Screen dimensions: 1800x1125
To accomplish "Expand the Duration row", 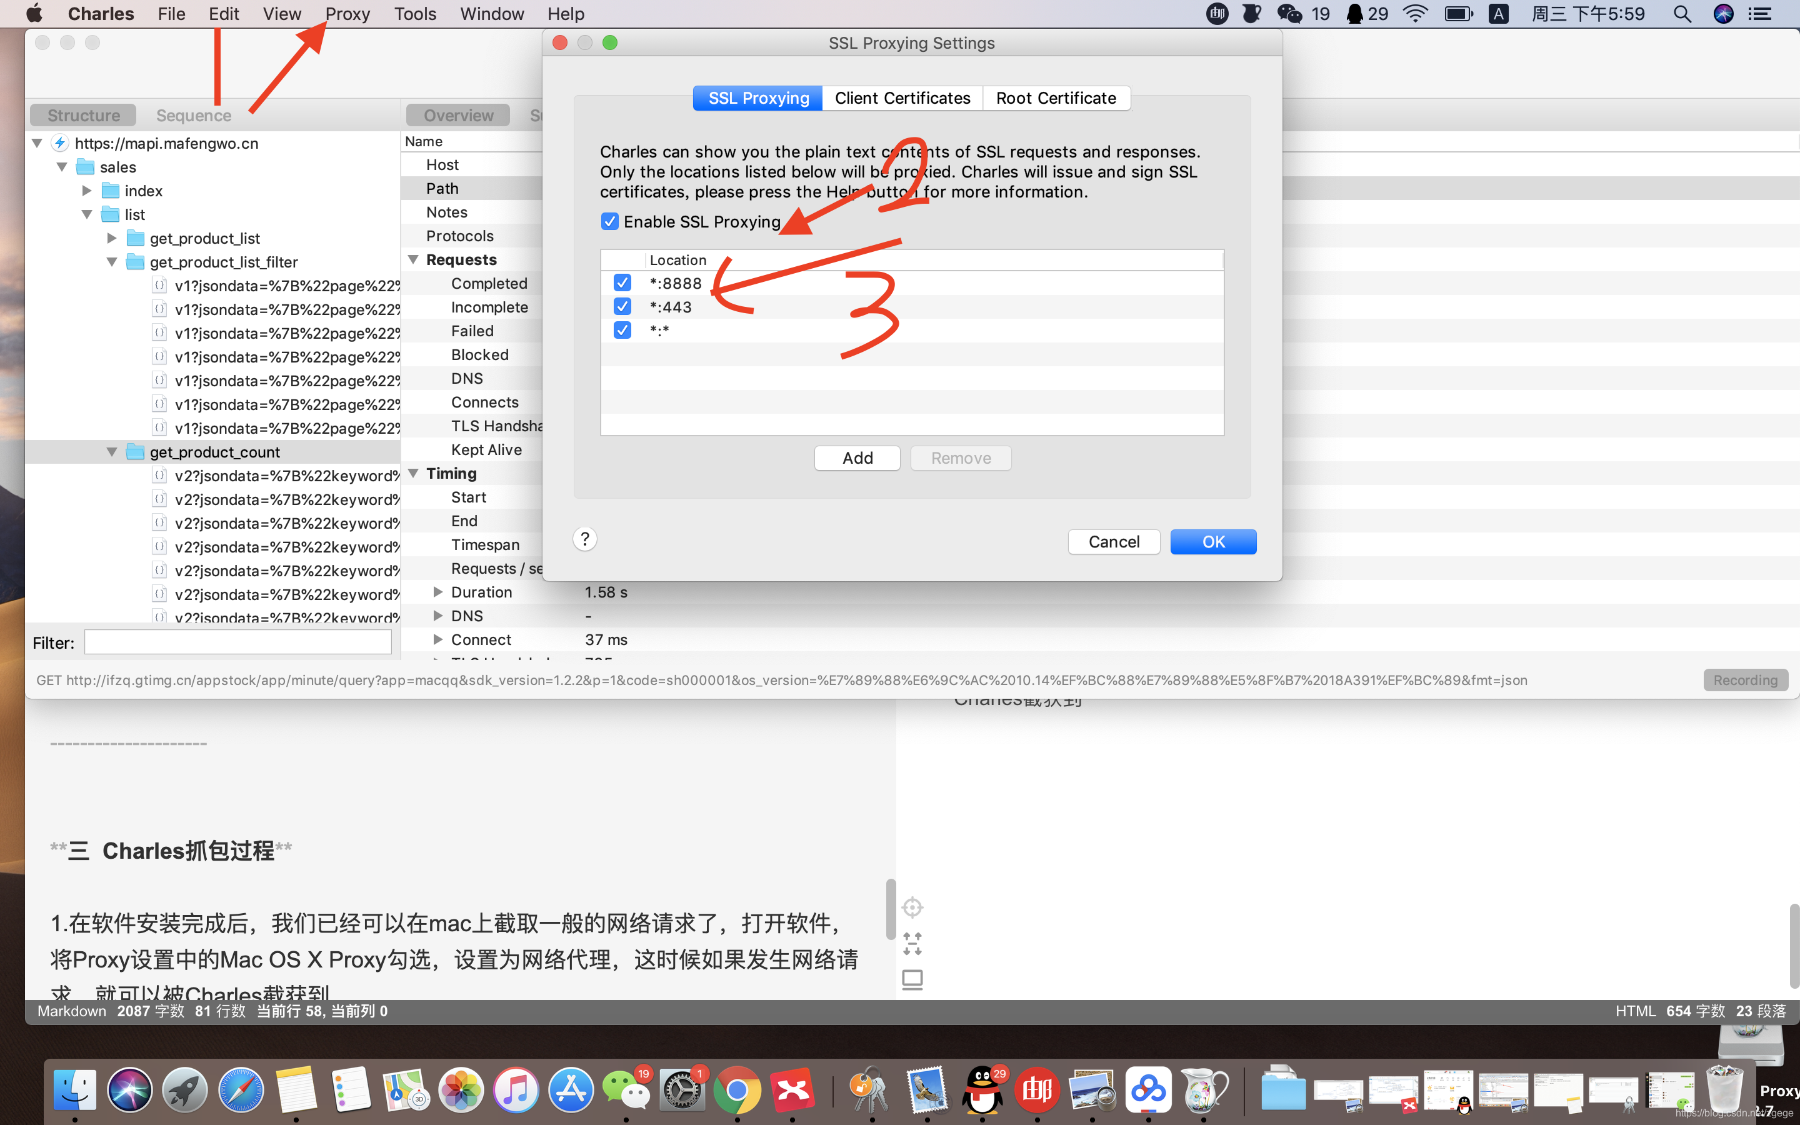I will 438,592.
